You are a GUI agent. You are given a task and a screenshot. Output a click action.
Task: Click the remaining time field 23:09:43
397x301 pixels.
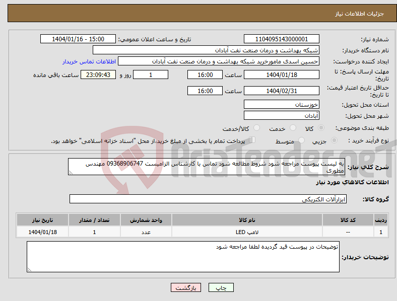click(98, 74)
